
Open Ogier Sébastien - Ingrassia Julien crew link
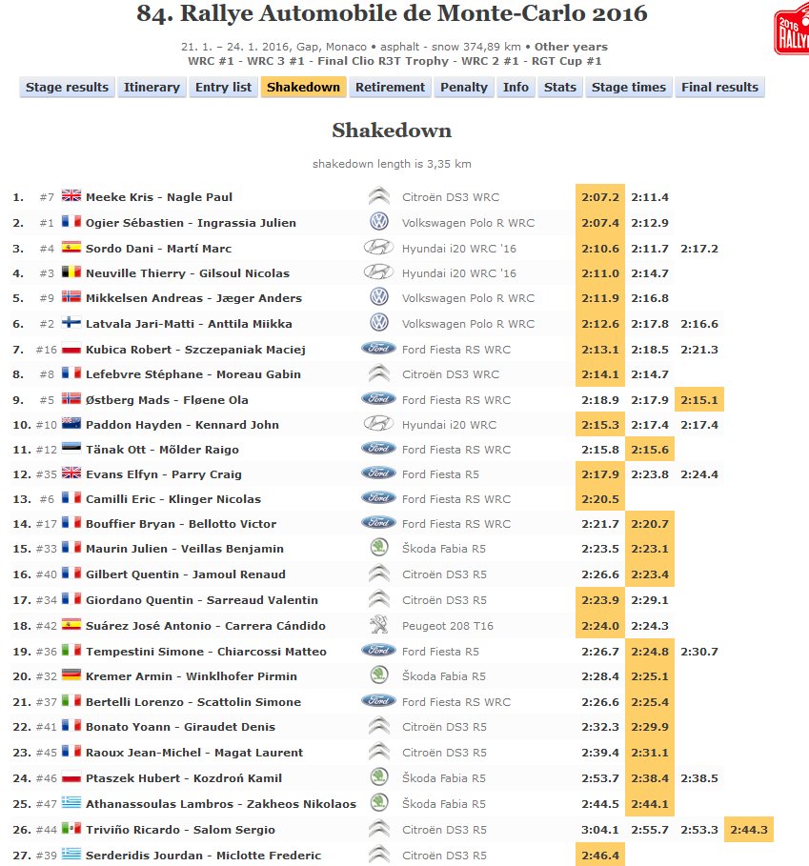tap(191, 223)
